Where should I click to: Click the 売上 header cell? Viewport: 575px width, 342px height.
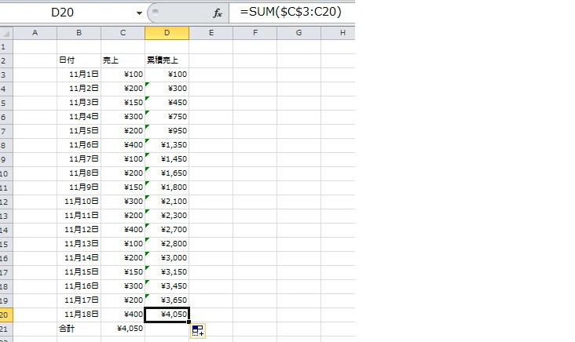(123, 60)
